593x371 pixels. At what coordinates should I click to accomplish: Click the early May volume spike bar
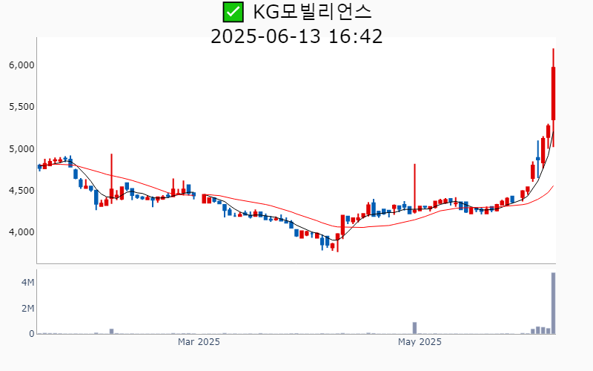tap(414, 328)
